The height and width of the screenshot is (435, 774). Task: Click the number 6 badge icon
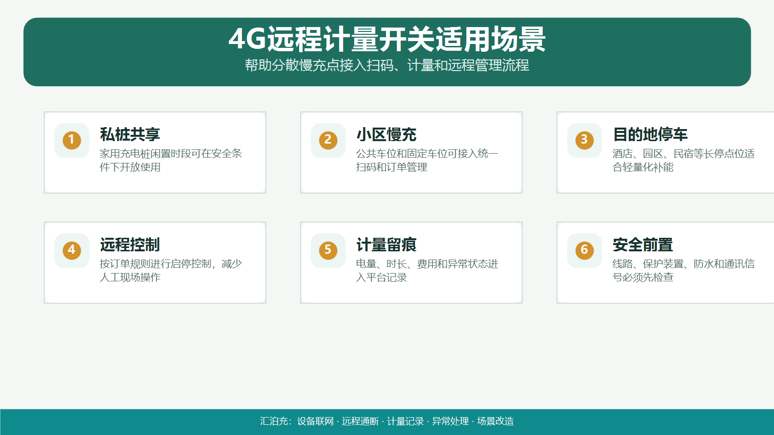pyautogui.click(x=584, y=250)
